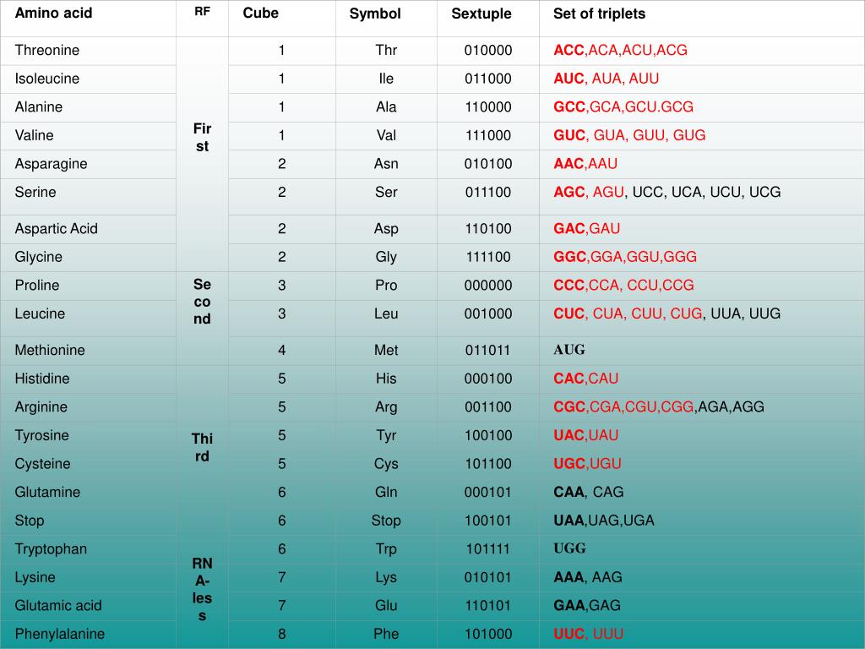Click the Leucine triplets starting with 'CUC'

(667, 314)
